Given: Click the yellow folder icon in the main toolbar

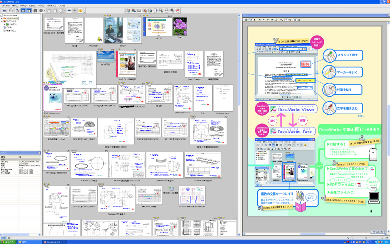Looking at the screenshot, I should 80,10.
